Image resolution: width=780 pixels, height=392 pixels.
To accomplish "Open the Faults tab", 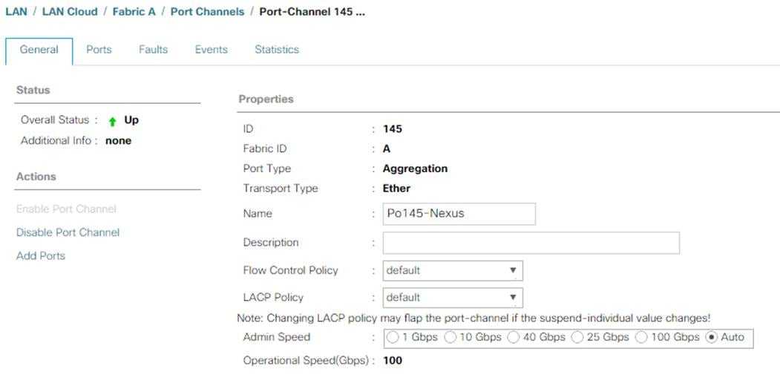I will click(x=153, y=50).
